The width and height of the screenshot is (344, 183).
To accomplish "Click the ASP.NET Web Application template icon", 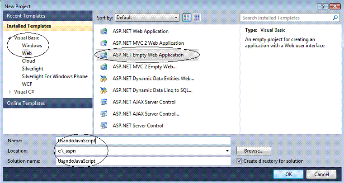I will pos(104,31).
